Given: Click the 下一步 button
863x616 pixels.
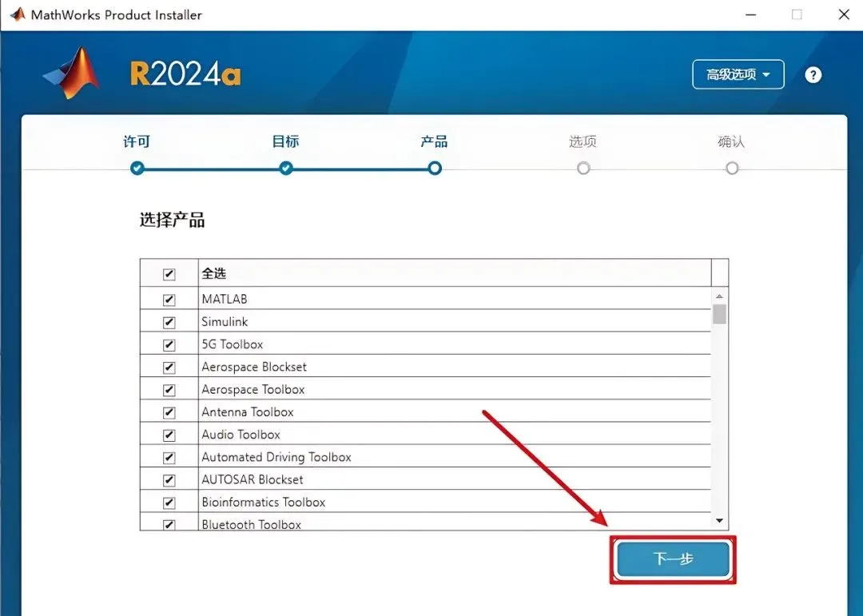Looking at the screenshot, I should pos(673,559).
